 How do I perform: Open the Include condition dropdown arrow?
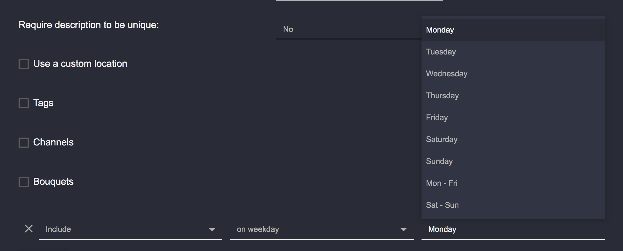tap(213, 230)
